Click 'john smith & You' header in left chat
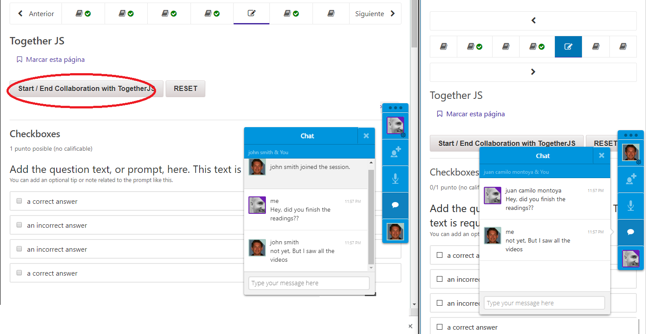This screenshot has height=334, width=646. coord(268,152)
